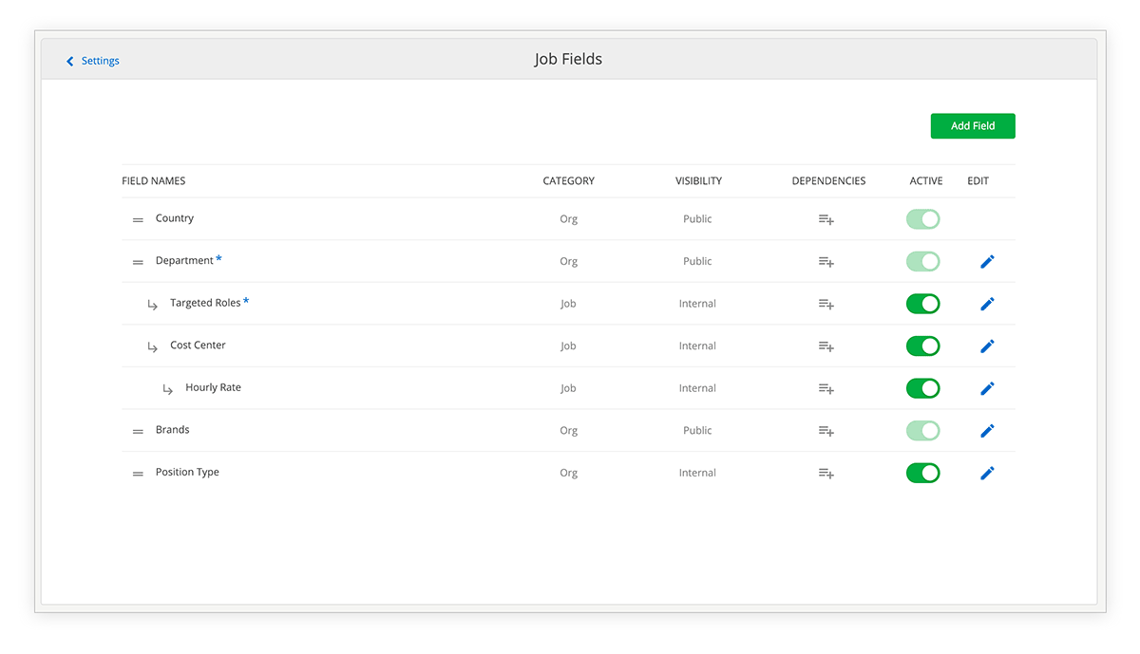Add a dependency to Cost Center
The width and height of the screenshot is (1140, 654).
(x=826, y=346)
